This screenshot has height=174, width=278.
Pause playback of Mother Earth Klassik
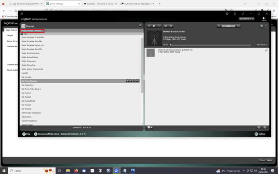coord(154,26)
